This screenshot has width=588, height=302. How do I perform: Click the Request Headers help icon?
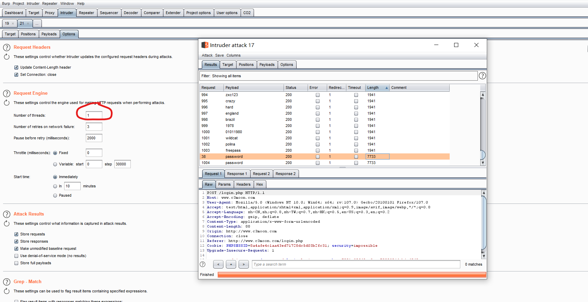[x=7, y=47]
